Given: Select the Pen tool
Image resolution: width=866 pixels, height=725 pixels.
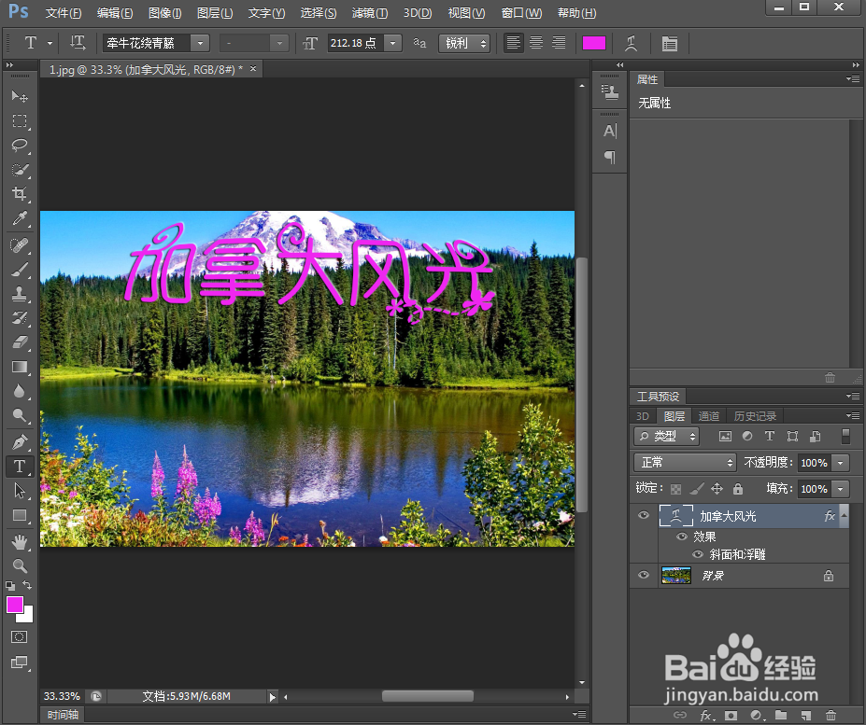Looking at the screenshot, I should (20, 441).
